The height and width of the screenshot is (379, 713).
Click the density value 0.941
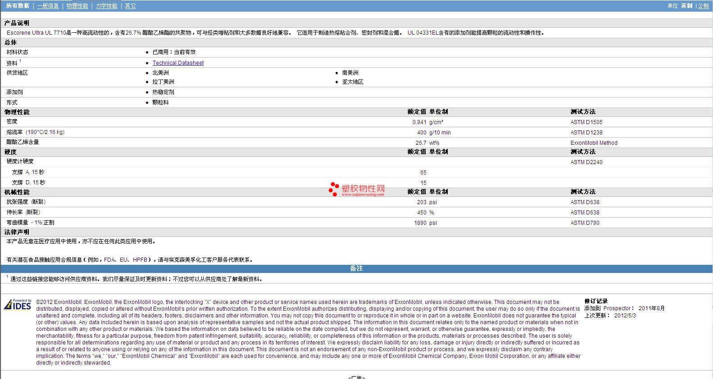click(419, 122)
